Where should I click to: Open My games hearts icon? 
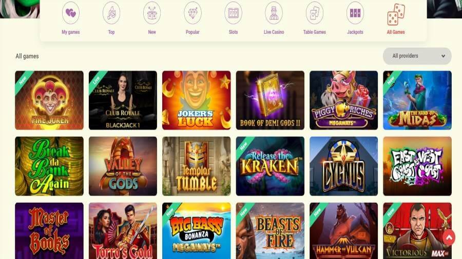(71, 13)
